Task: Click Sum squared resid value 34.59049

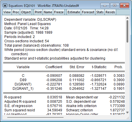Action: [x=55, y=110]
